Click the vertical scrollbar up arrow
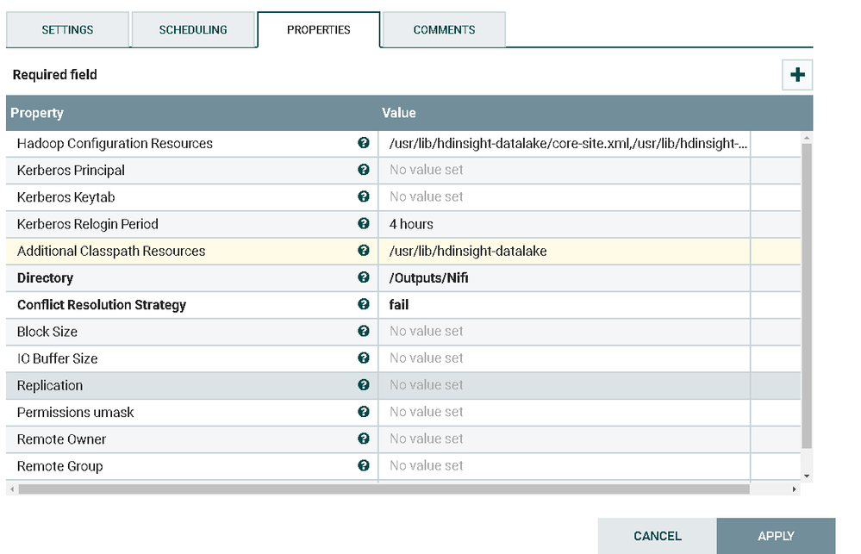The image size is (861, 554). (807, 137)
